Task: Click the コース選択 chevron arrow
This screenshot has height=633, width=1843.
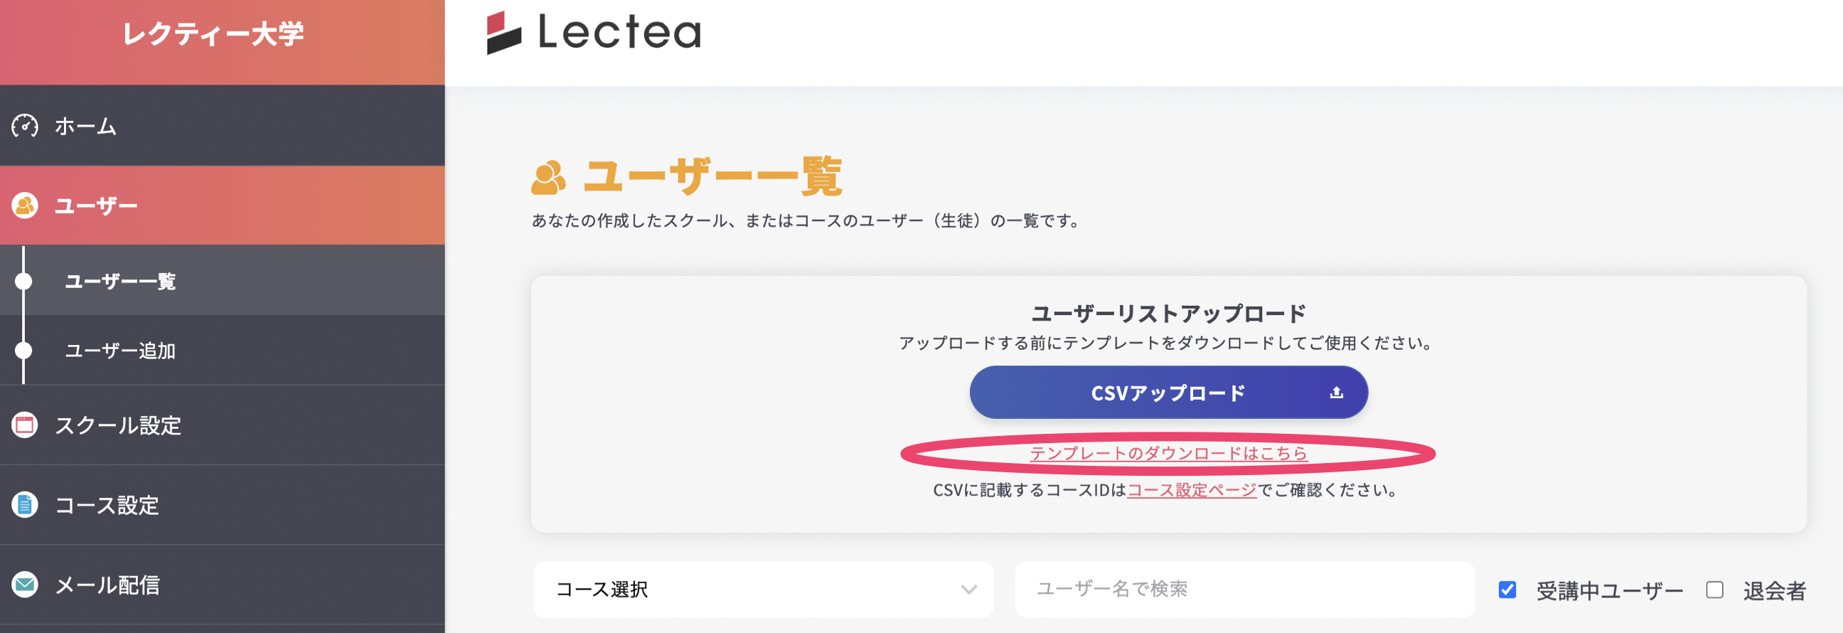Action: (968, 590)
